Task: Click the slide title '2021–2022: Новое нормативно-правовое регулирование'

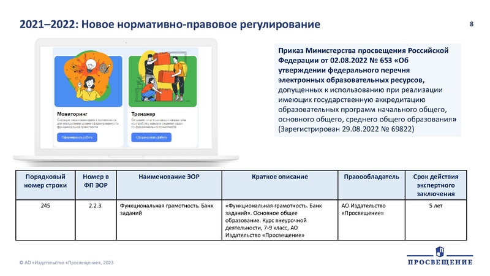Action: coord(170,24)
